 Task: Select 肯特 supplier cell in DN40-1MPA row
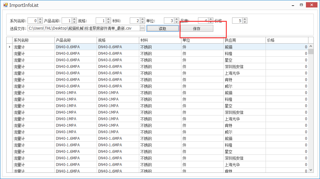245,125
